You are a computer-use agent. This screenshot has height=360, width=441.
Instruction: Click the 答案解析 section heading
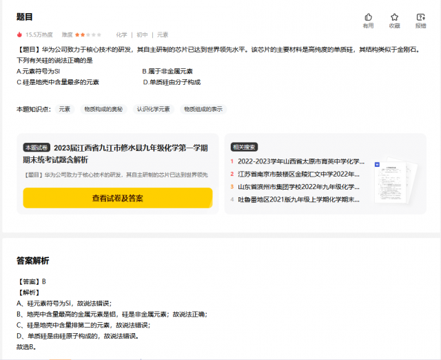click(32, 261)
